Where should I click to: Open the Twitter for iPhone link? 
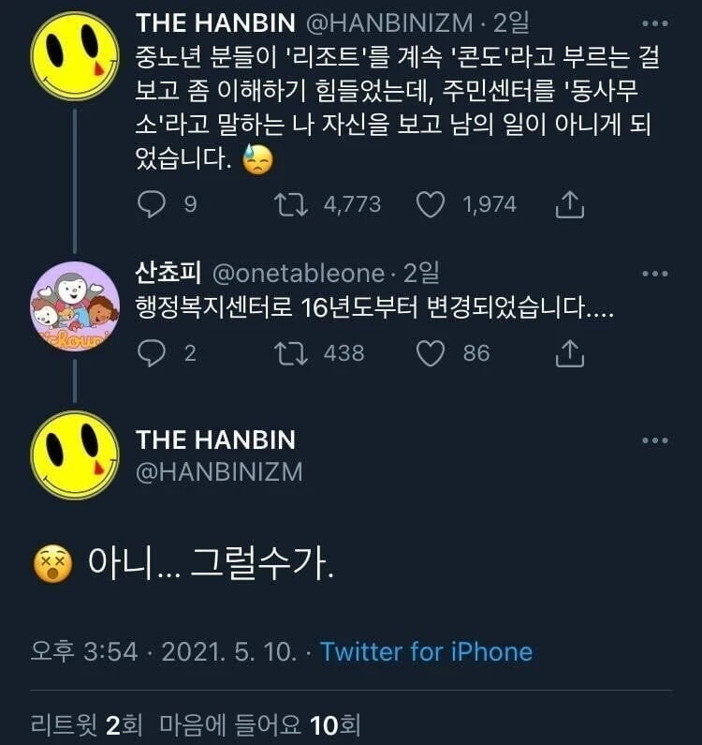coord(426,652)
